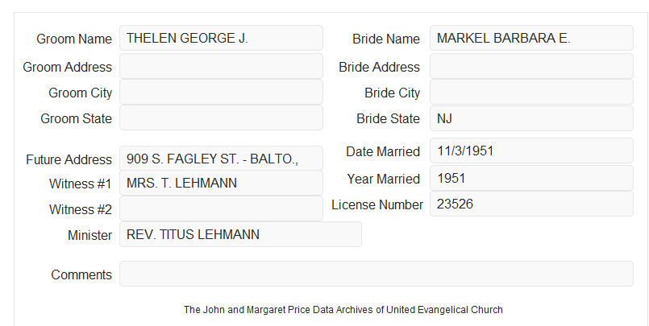Focus the empty Groom Address field
The width and height of the screenshot is (649, 326).
point(221,66)
